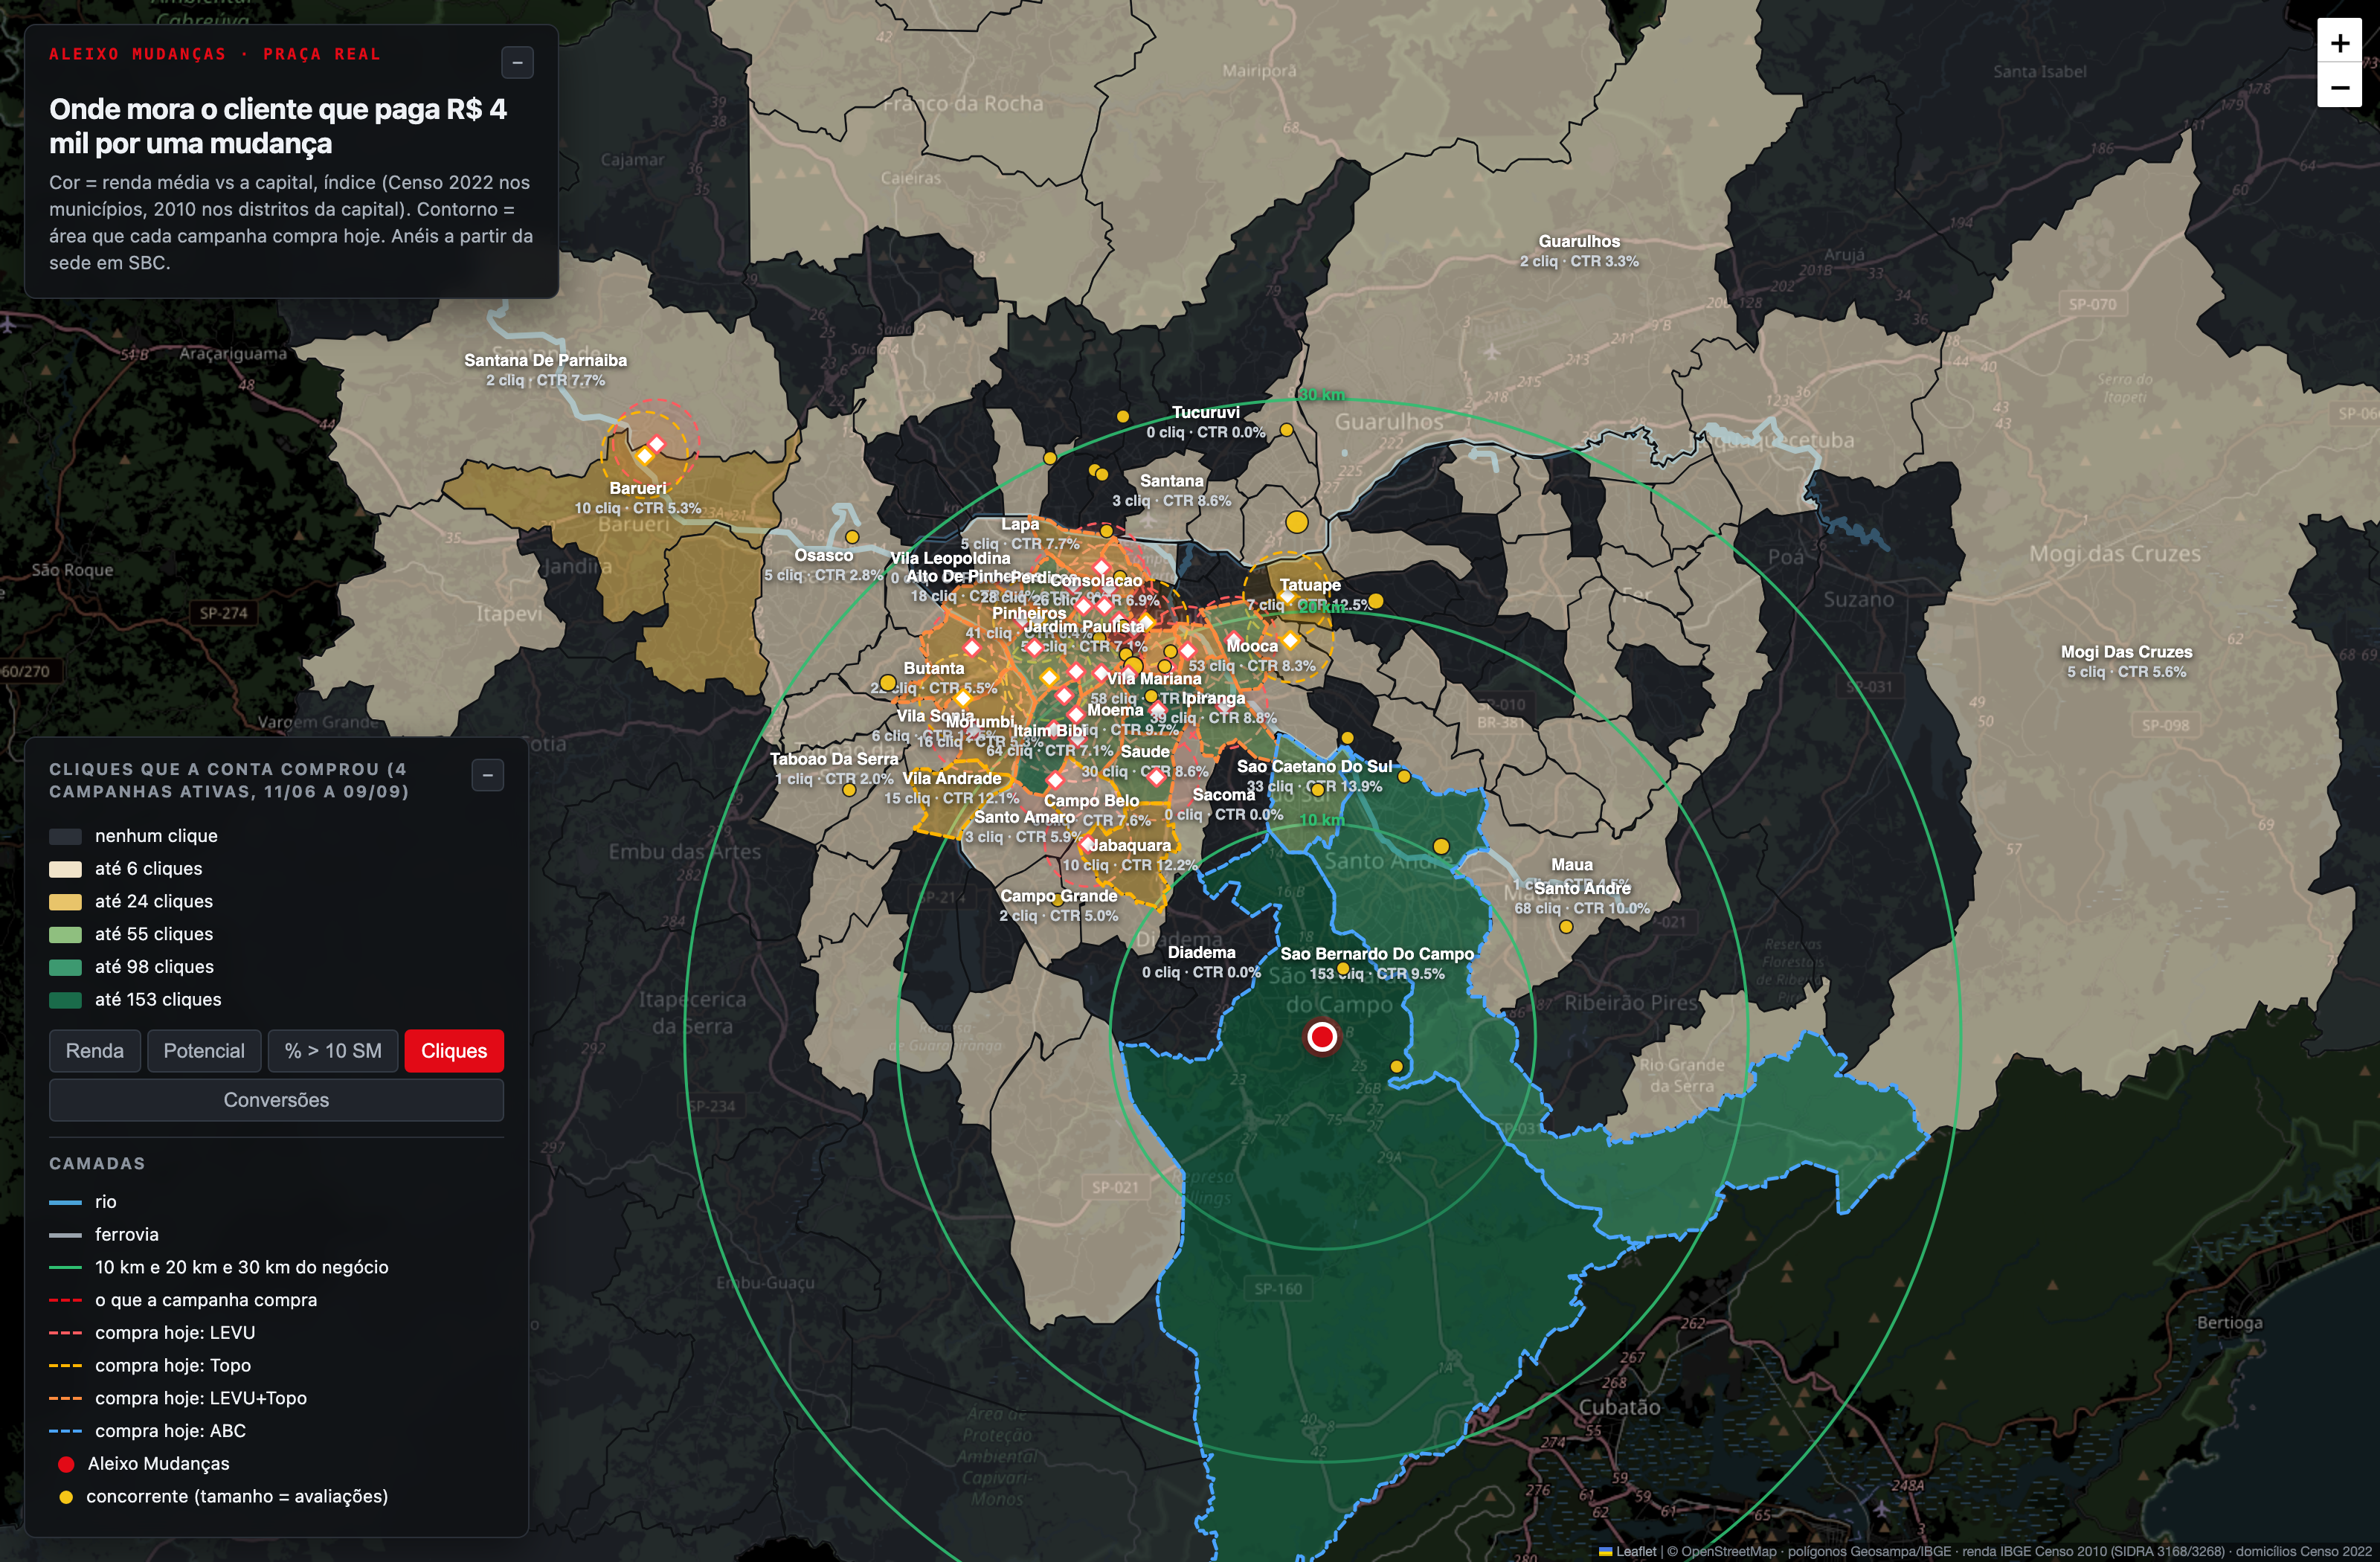Viewport: 2380px width, 1562px height.
Task: Click the dark green swatch for até 153 cliques
Action: 65,1000
